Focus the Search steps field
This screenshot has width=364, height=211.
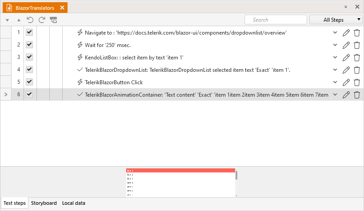(x=276, y=20)
